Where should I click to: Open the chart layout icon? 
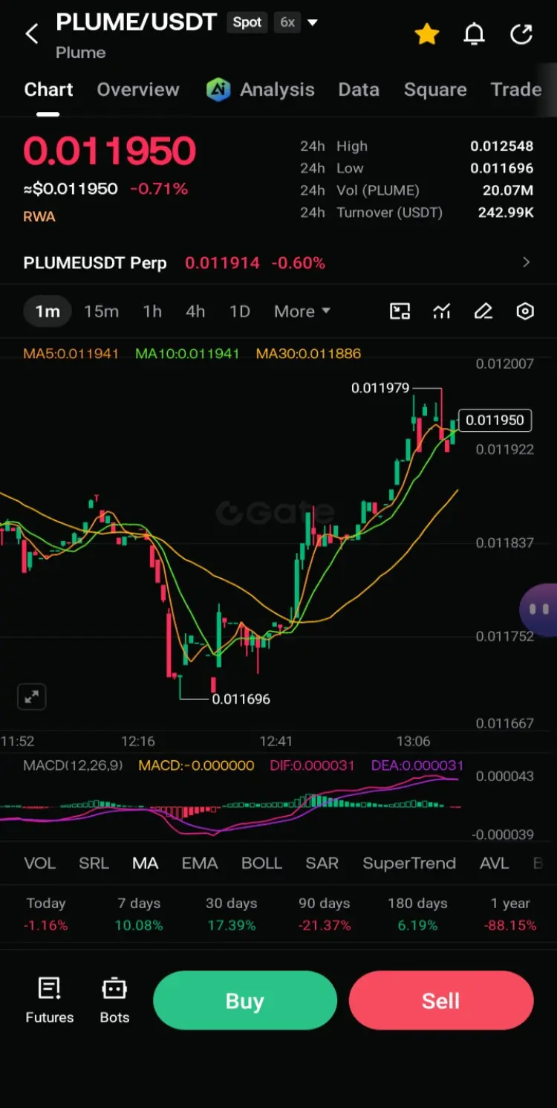pyautogui.click(x=400, y=311)
